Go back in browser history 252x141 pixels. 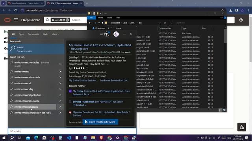[4, 11]
